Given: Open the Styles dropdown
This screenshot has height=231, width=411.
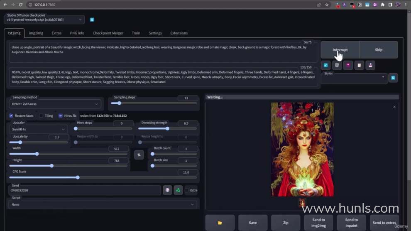Looking at the screenshot, I should pos(354,78).
